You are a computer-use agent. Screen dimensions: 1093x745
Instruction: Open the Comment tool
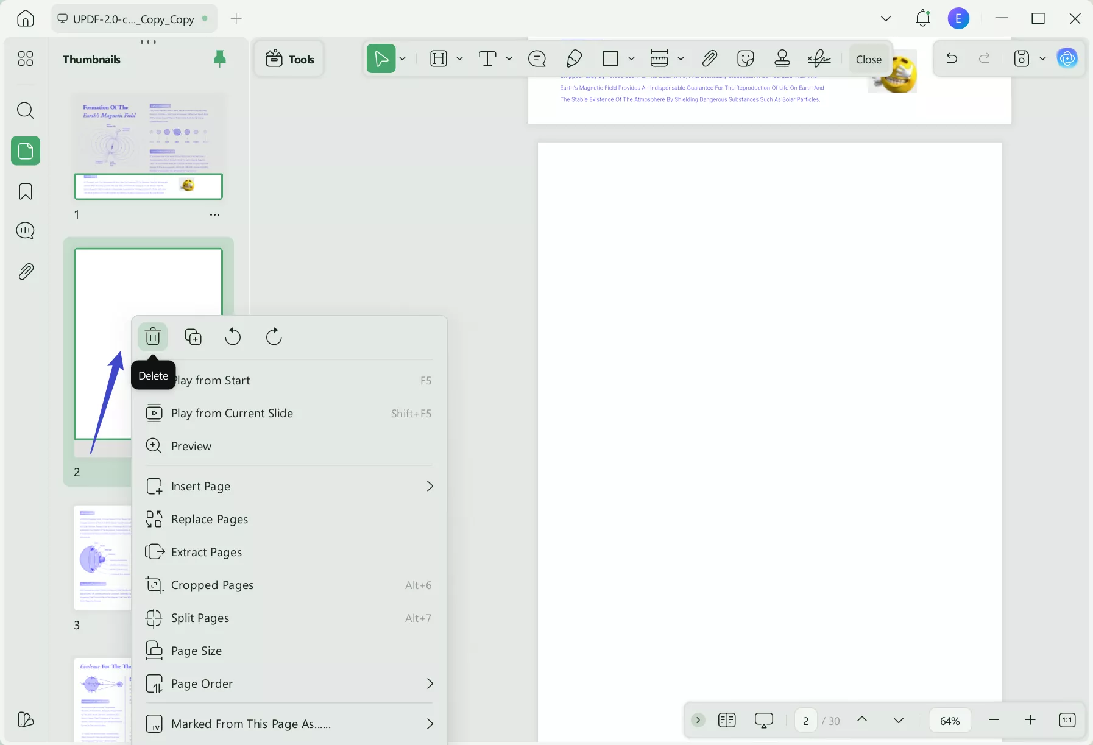538,58
